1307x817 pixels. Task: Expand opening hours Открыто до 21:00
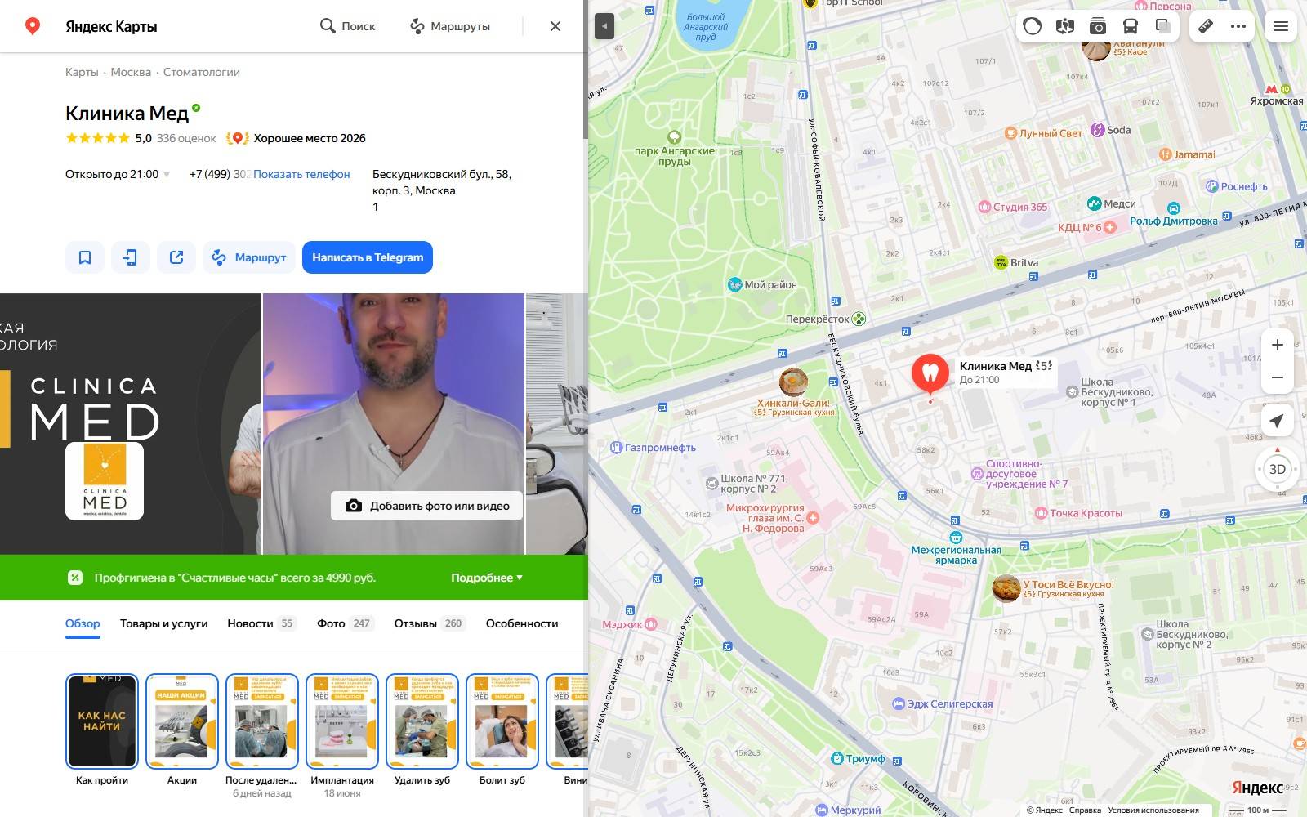coord(118,174)
